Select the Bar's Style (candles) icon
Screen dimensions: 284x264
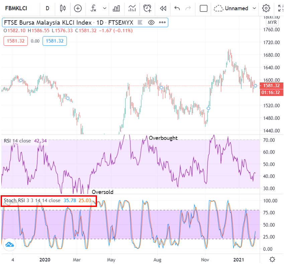pyautogui.click(x=62, y=8)
